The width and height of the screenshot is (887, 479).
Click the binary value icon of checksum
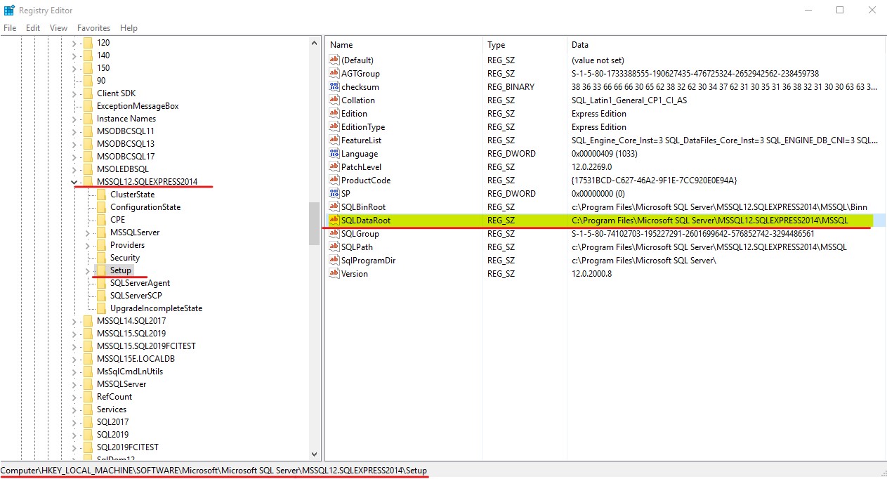[x=334, y=87]
